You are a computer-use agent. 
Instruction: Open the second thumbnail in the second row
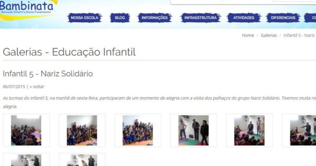(82, 160)
